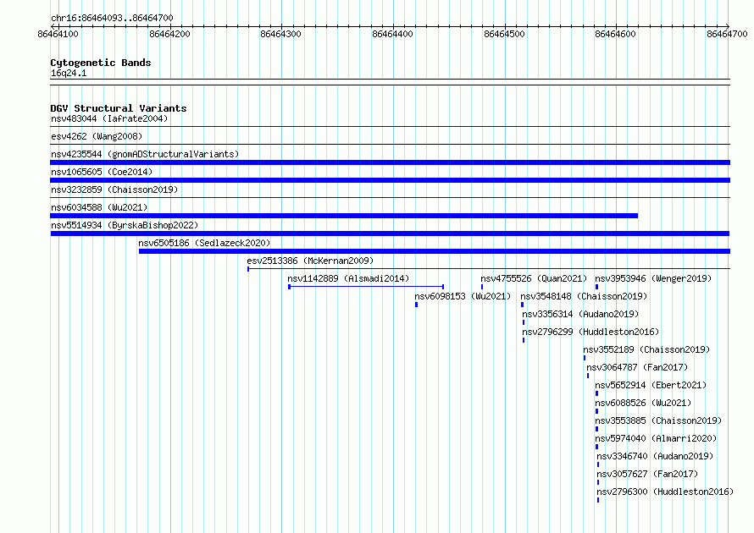
Task: Select nsv3064787 (Fan2017) variant label
Action: click(x=637, y=367)
